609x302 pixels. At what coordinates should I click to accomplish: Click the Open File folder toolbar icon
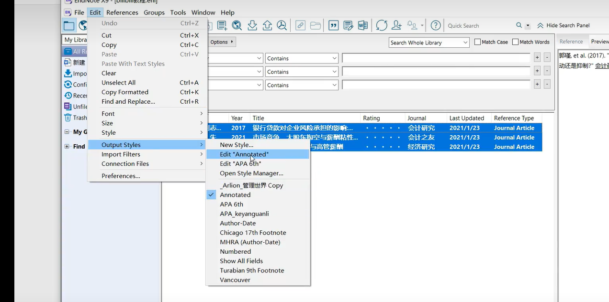coord(316,25)
